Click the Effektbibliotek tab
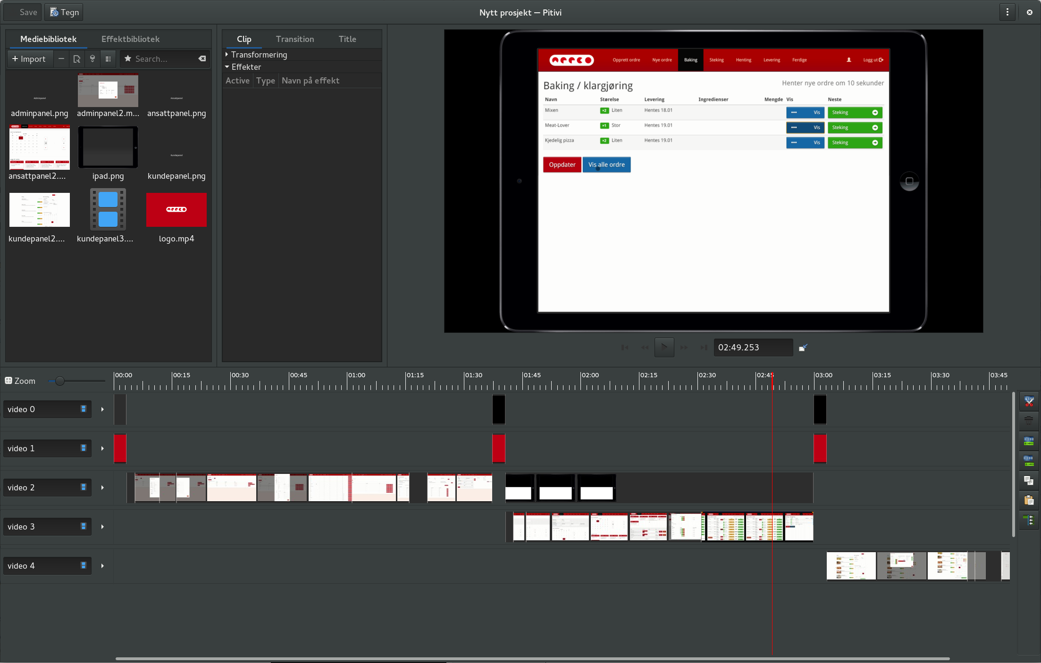 pos(131,39)
